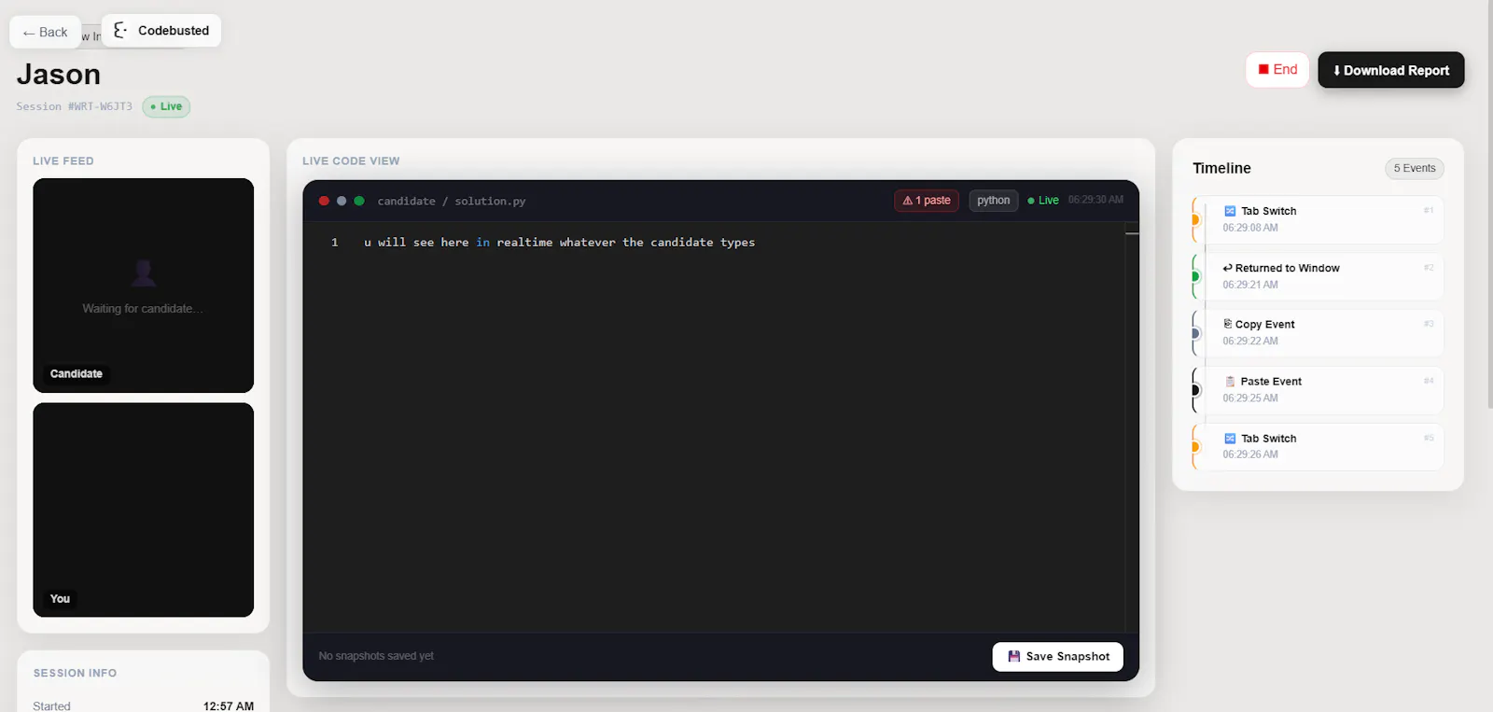Click the candidate / solution.py file path

click(x=452, y=202)
